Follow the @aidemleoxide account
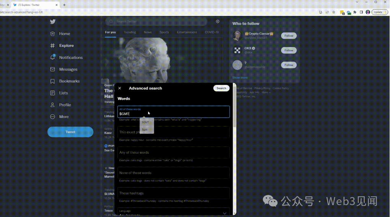The width and height of the screenshot is (390, 217). point(289,65)
